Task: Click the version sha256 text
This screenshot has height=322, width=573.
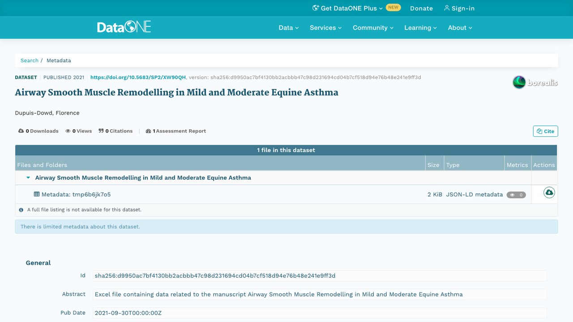Action: coord(305,77)
